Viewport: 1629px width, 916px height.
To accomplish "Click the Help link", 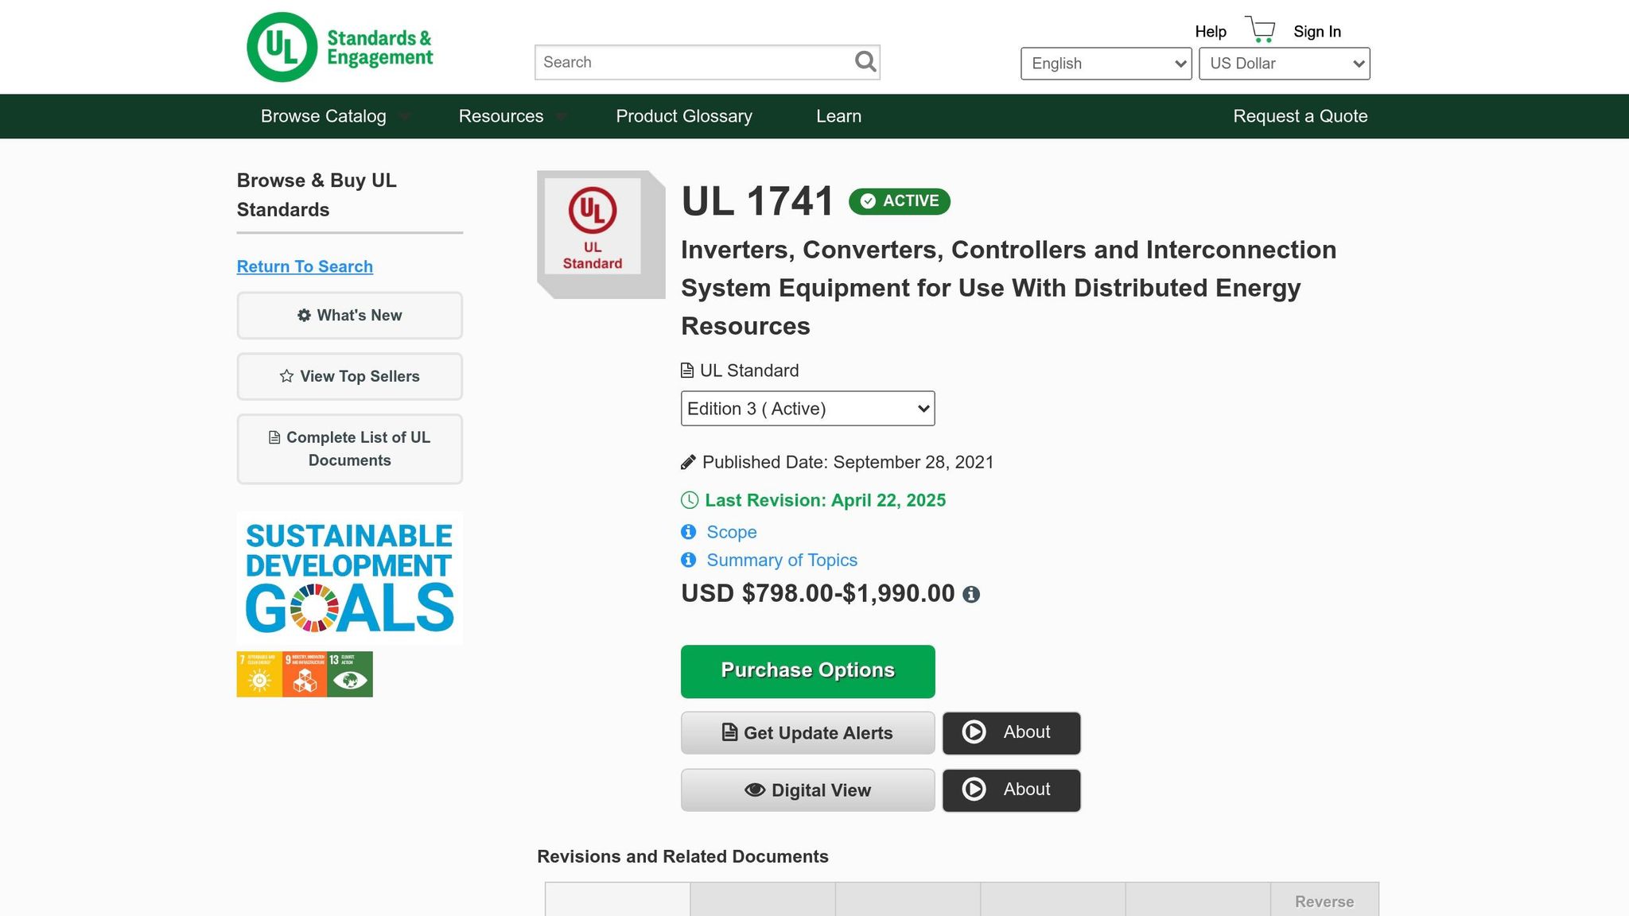I will [x=1211, y=32].
